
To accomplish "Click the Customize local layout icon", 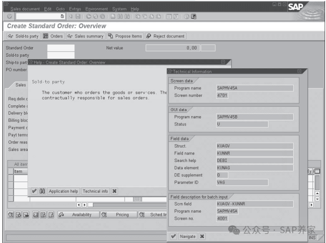I will 194,16.
